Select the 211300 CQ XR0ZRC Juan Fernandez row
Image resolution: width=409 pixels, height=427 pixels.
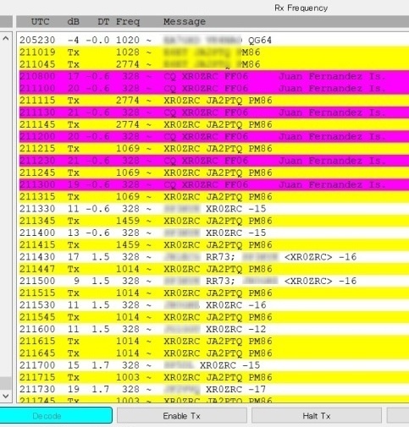[213, 184]
